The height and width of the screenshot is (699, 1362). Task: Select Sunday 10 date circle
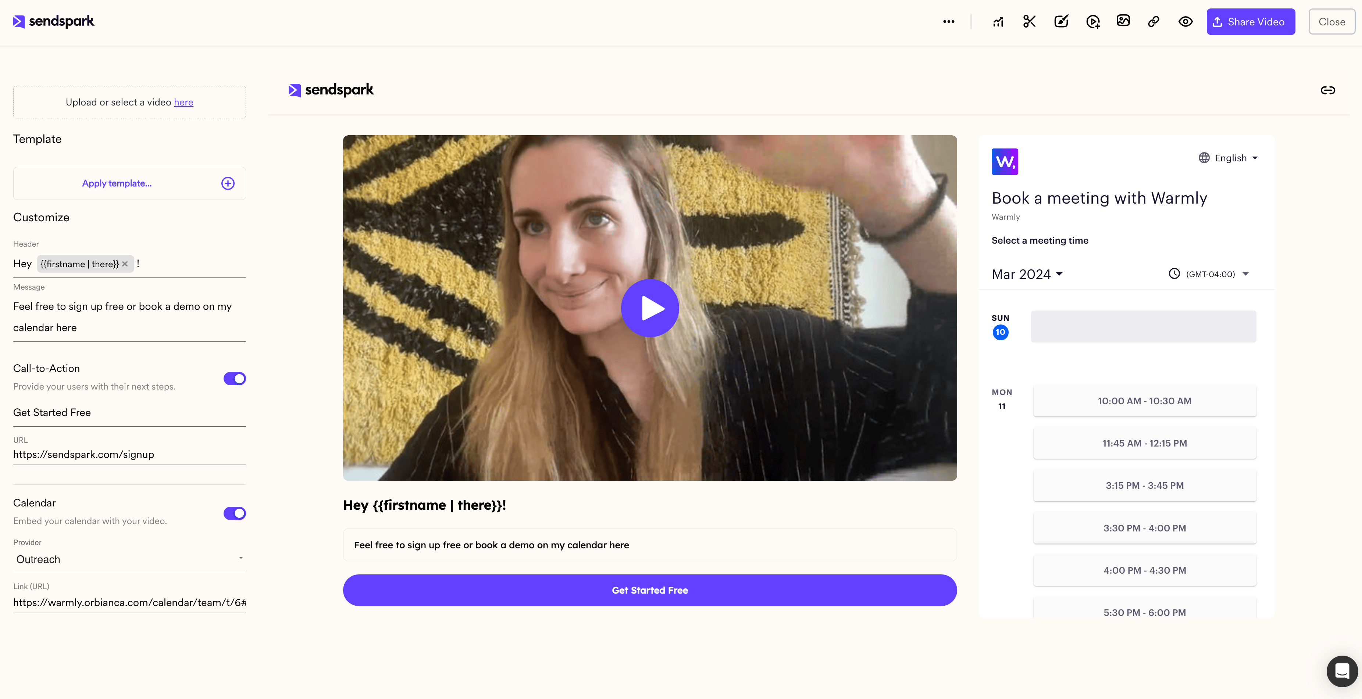(x=1000, y=332)
